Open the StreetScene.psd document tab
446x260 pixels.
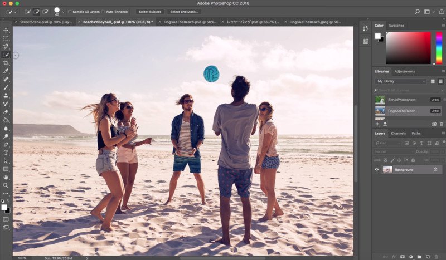click(x=46, y=22)
